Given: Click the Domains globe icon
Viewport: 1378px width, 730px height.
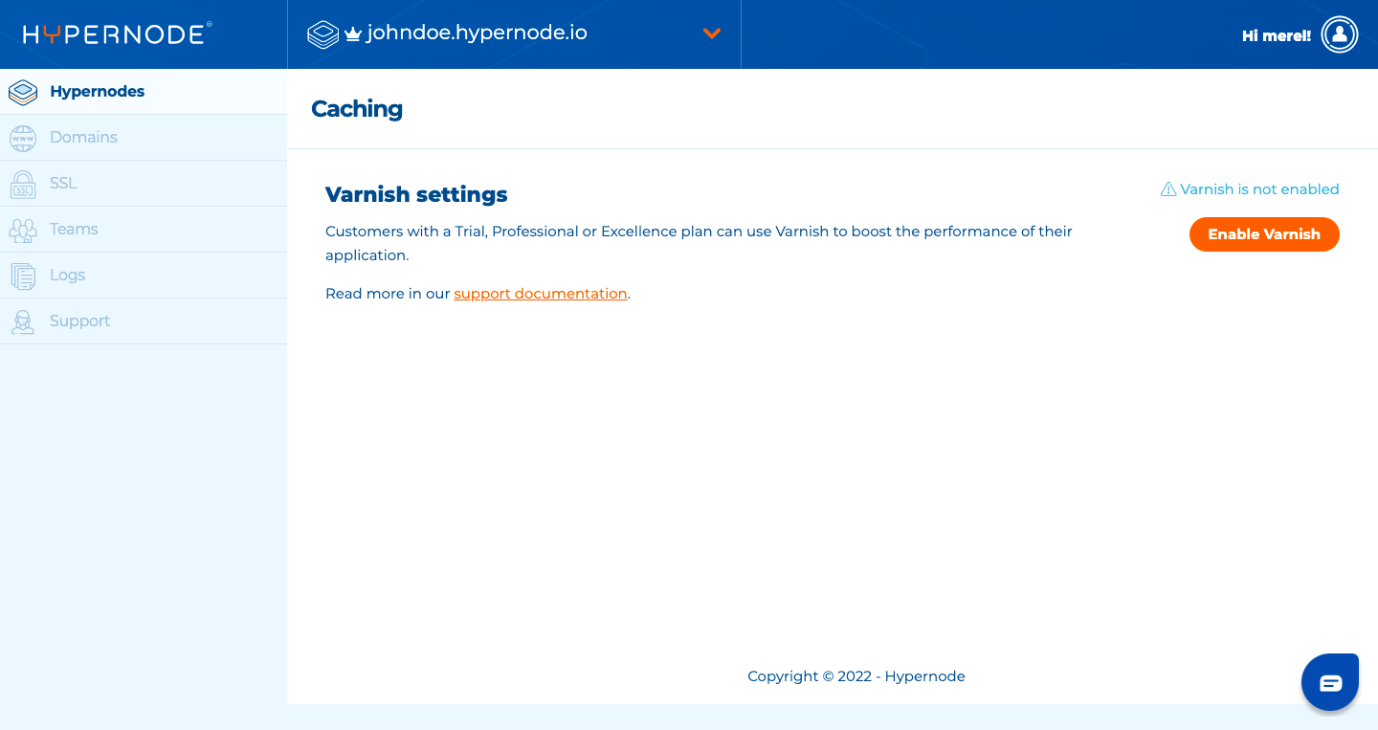Looking at the screenshot, I should [x=23, y=138].
